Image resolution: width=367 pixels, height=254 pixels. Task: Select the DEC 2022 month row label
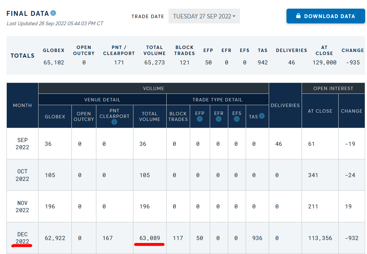(22, 238)
